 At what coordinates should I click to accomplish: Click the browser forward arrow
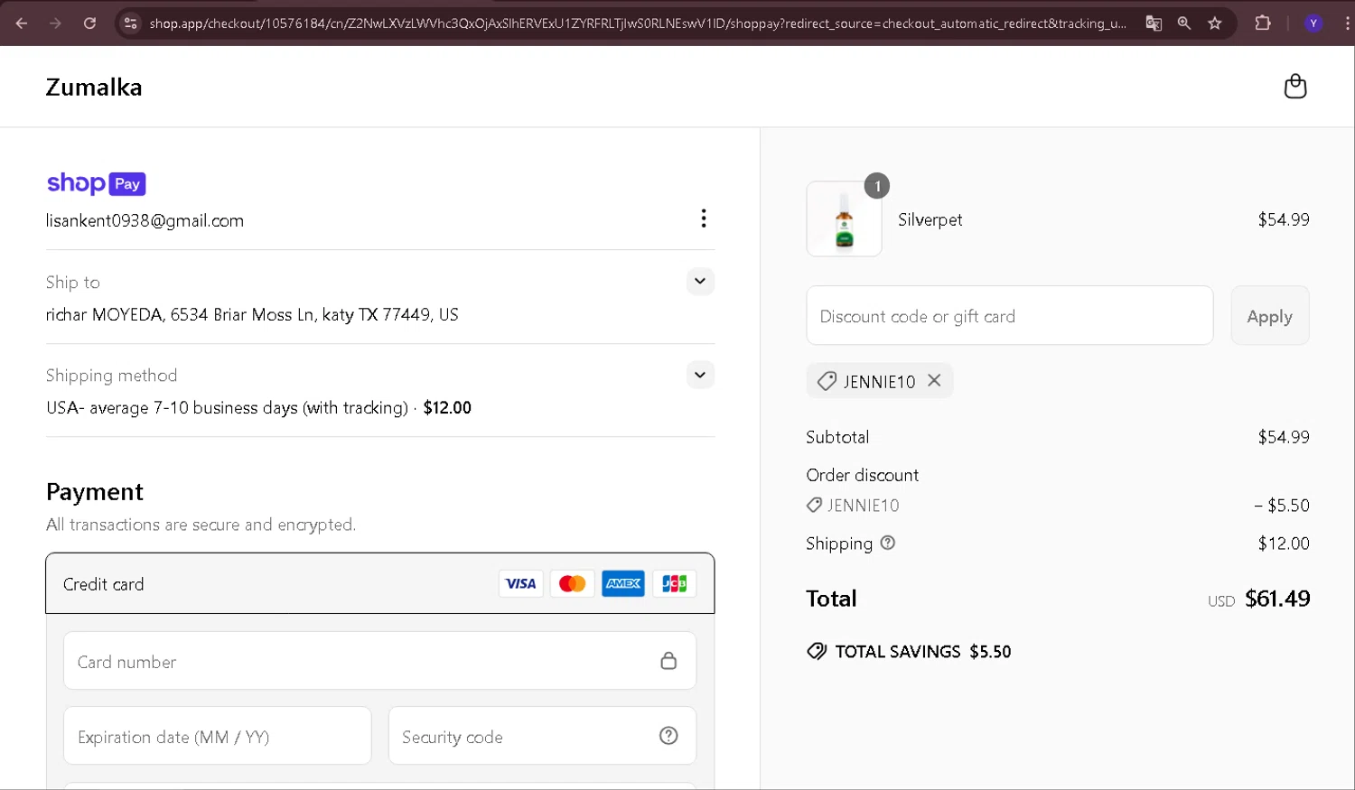(x=55, y=23)
